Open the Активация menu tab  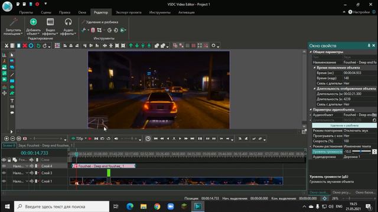click(x=187, y=12)
